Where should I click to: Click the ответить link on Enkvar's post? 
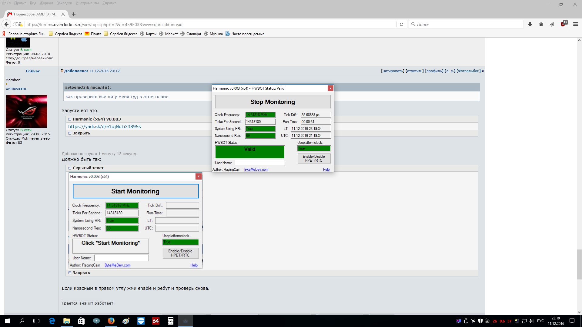(x=414, y=71)
